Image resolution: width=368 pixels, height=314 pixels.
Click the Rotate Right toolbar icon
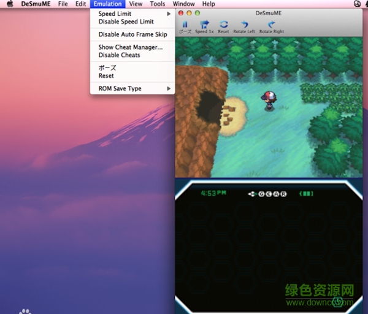click(x=272, y=25)
